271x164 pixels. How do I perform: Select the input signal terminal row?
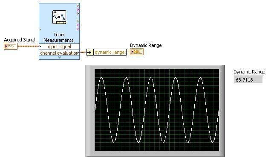pyautogui.click(x=59, y=47)
